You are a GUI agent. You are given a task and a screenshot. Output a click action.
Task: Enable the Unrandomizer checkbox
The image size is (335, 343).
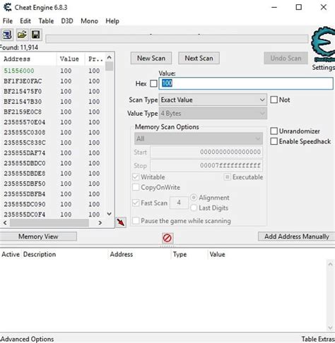coord(274,131)
